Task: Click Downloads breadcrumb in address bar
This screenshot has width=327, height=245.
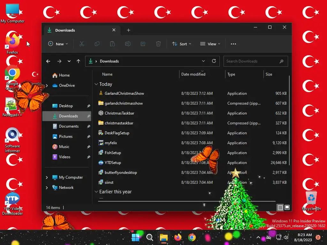Action: tap(109, 61)
